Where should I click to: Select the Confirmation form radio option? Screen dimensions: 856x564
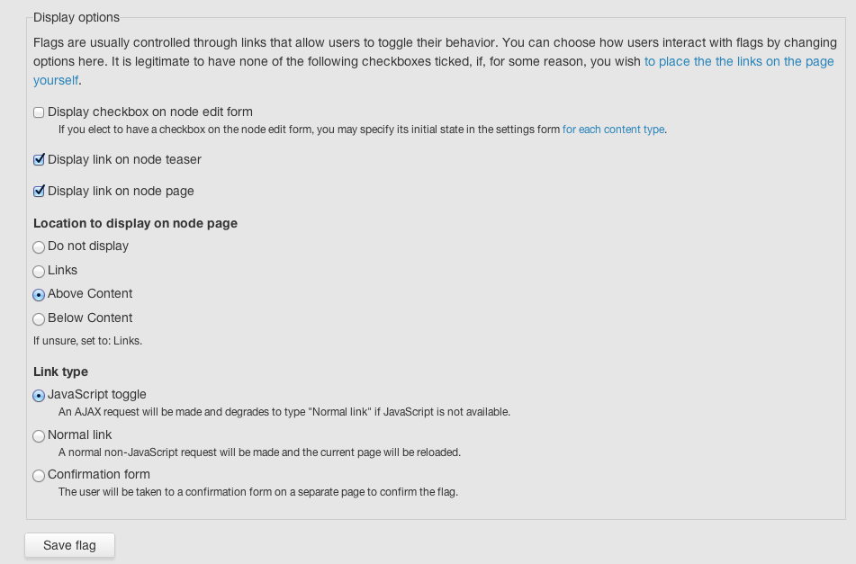(x=39, y=476)
